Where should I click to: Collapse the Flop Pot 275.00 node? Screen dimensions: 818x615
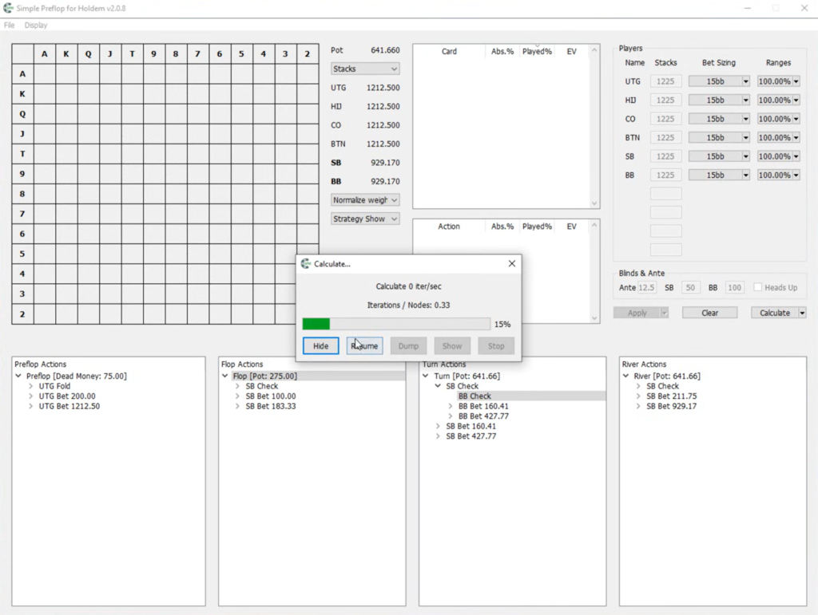tap(224, 376)
